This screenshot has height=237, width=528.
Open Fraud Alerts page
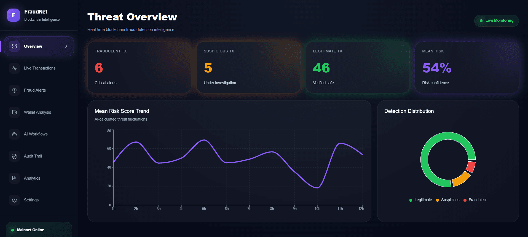39,90
